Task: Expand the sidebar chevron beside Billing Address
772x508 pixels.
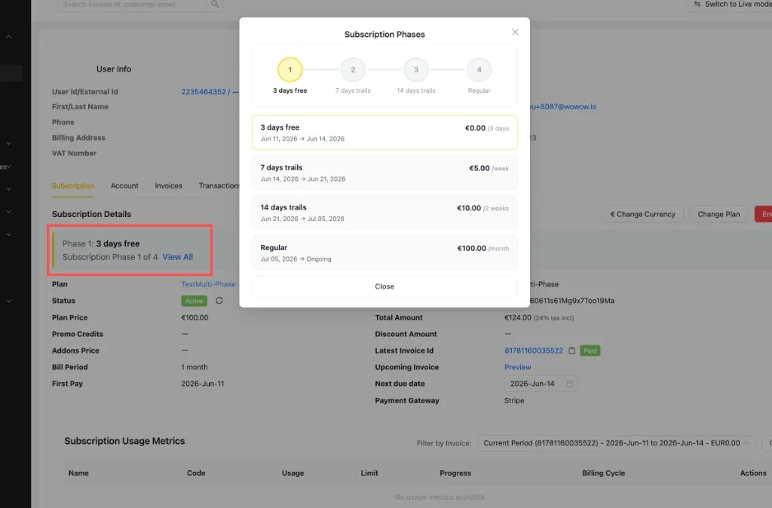Action: [x=9, y=143]
